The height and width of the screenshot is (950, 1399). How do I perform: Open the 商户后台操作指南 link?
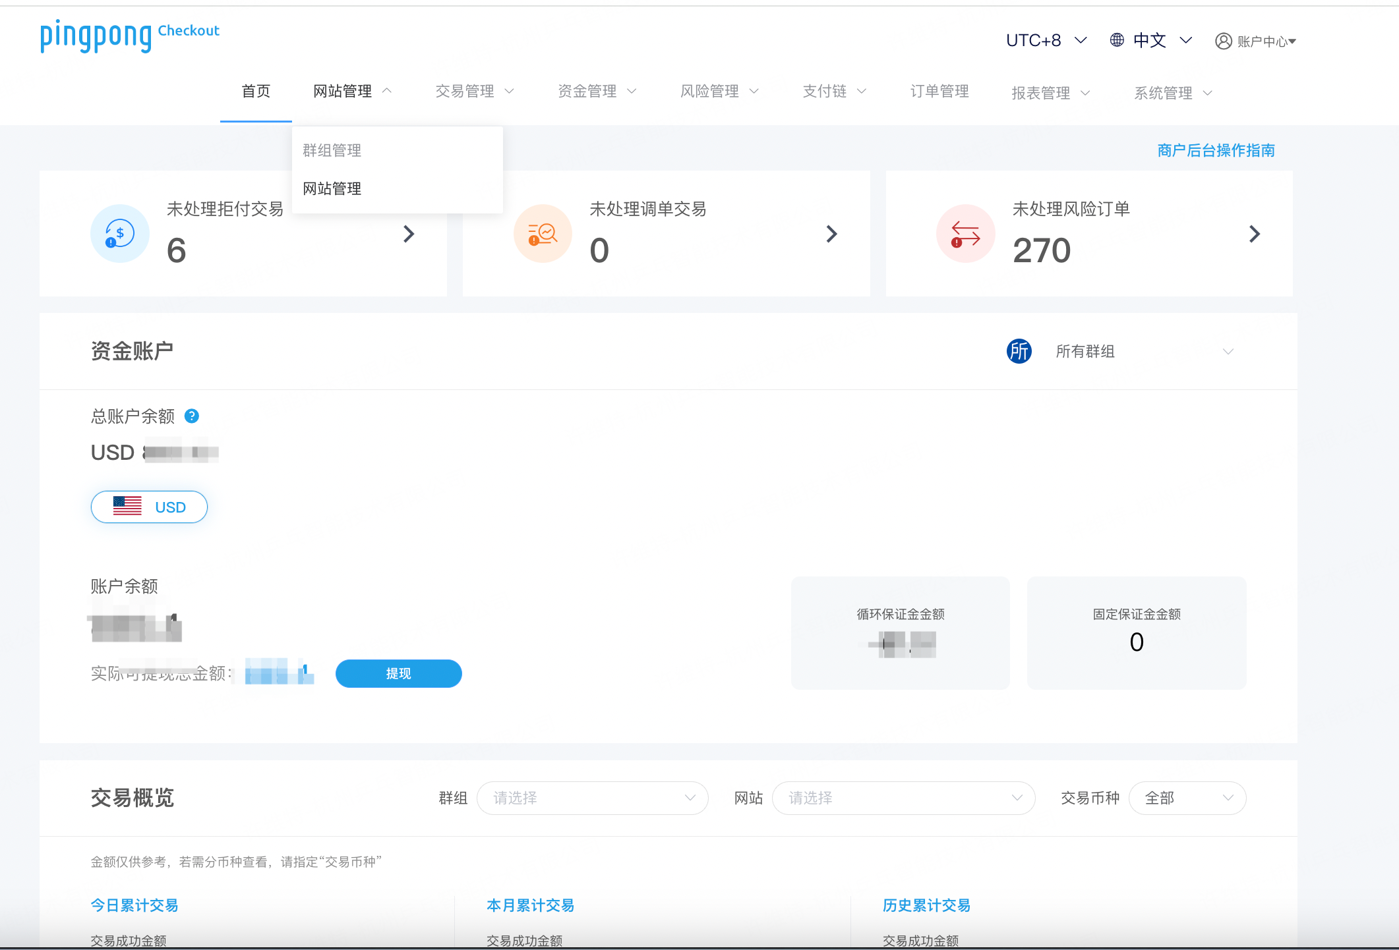(x=1216, y=151)
